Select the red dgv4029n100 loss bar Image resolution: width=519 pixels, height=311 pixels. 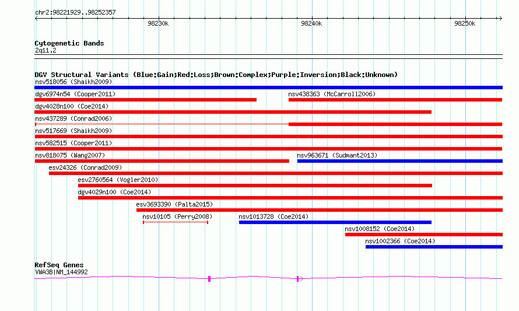[x=290, y=198]
